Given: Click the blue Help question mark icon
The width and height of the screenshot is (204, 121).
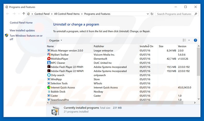Looking at the screenshot, I should click(195, 40).
